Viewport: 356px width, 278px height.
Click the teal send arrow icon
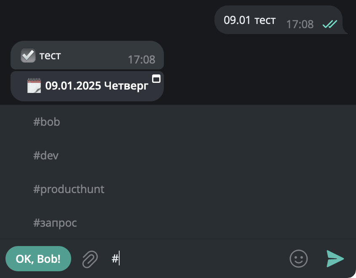(335, 259)
